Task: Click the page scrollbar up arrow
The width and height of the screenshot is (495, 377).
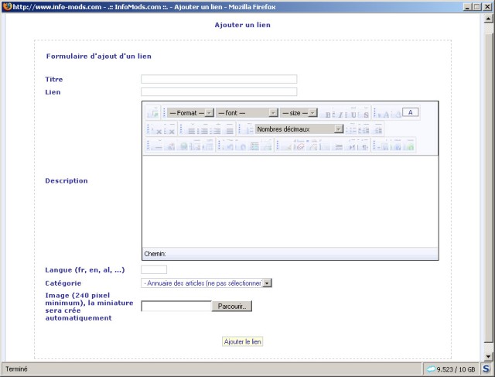Action: 488,19
